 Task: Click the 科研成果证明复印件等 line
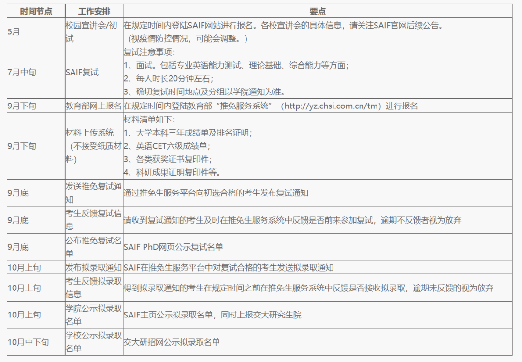[172, 172]
